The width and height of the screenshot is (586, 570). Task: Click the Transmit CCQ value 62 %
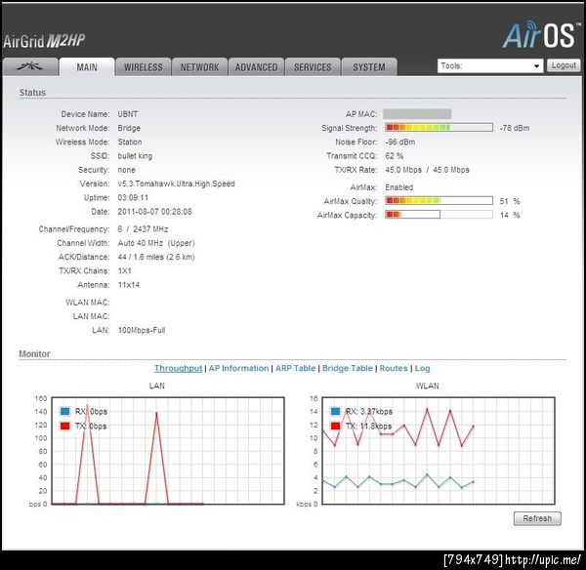coord(395,156)
